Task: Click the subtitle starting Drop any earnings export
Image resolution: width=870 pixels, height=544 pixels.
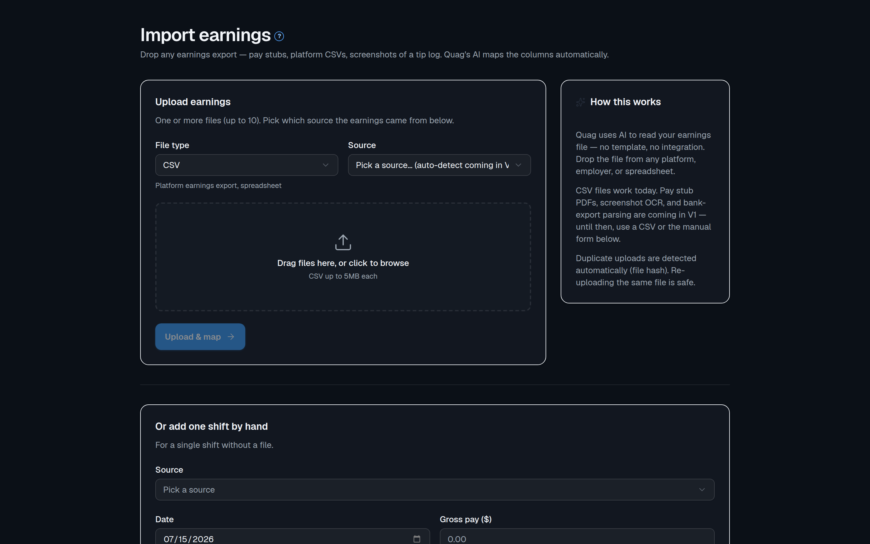Action: (374, 55)
